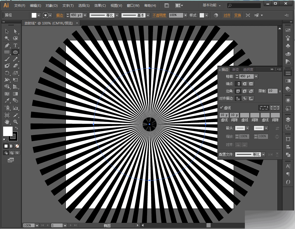Select the Paintbrush tool
The height and width of the screenshot is (229, 295).
pos(7,59)
